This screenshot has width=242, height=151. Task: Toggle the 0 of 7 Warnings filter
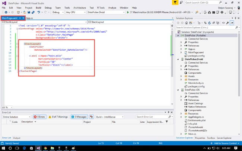59,117
